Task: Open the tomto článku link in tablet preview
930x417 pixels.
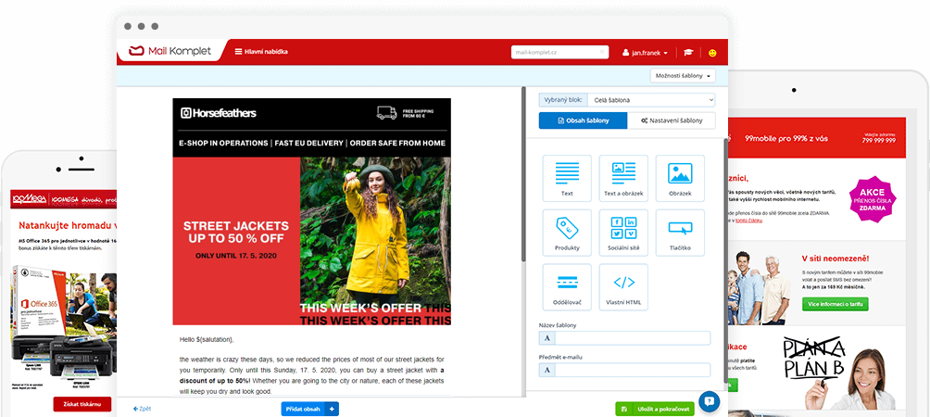Action: click(x=749, y=220)
